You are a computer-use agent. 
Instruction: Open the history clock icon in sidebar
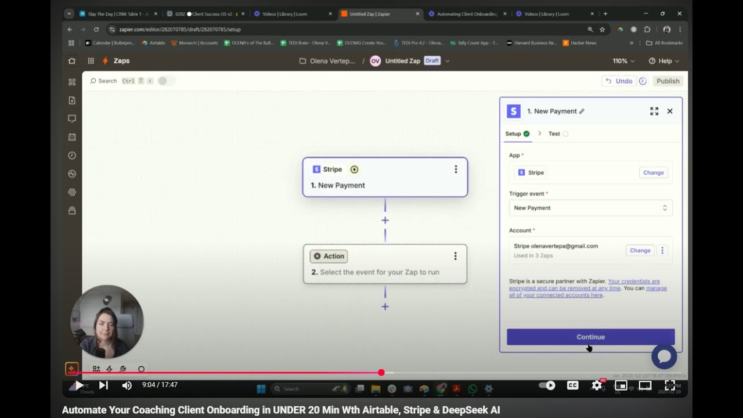click(x=72, y=156)
